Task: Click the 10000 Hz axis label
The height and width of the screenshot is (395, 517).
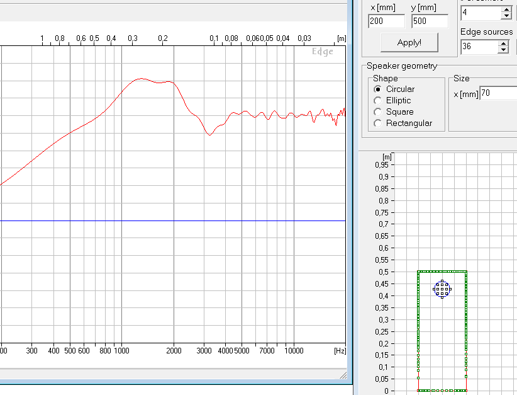Action: 294,351
